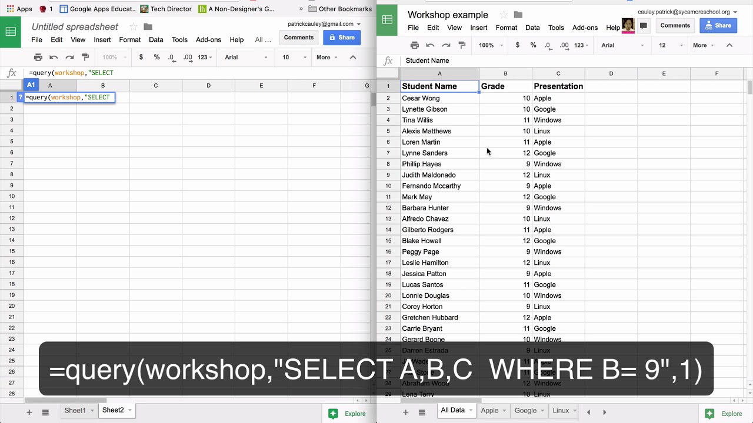Print the Workshop example sheet
Screen dimensions: 753x423
tap(414, 45)
